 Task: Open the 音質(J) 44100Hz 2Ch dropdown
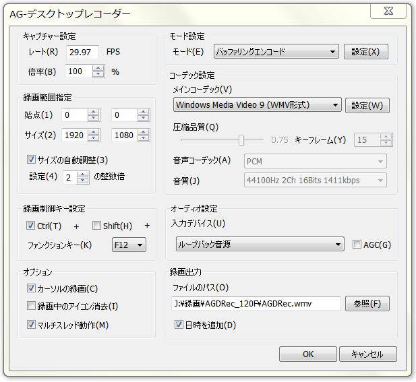click(315, 181)
